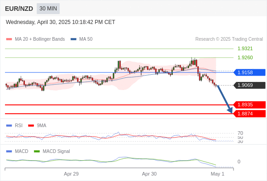Click the pink MA 20 Bollinger swatch
This screenshot has width=267, height=181.
[9, 39]
